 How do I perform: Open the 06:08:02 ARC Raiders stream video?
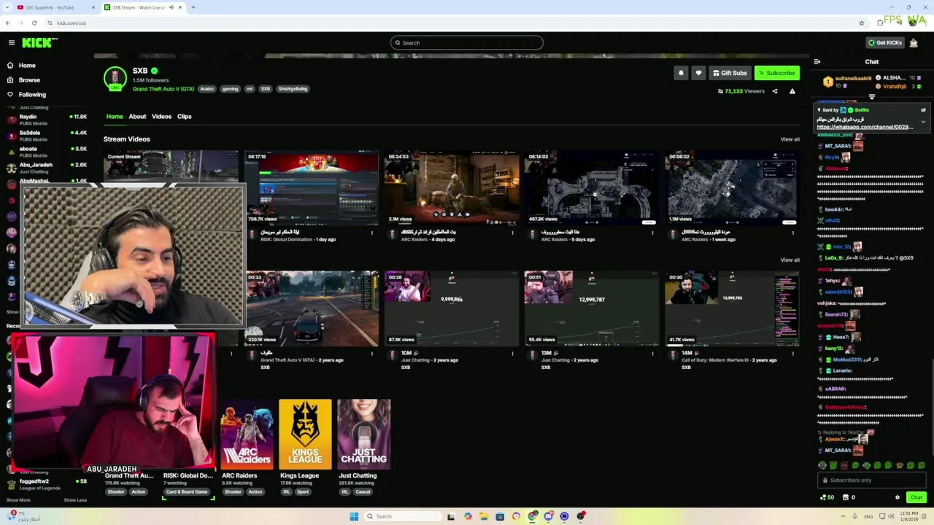click(732, 187)
